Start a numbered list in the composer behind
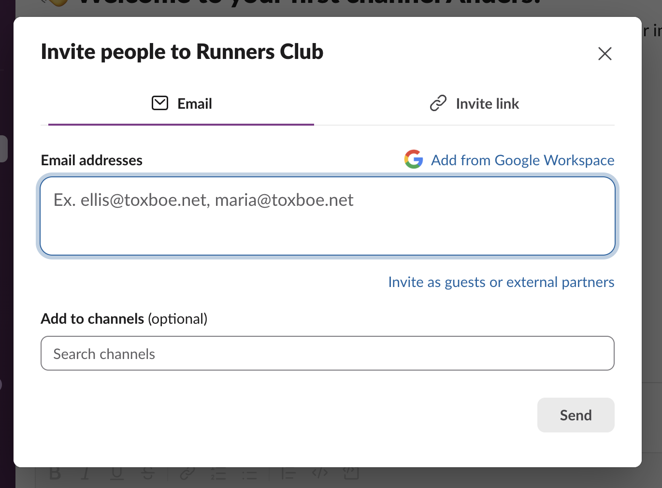This screenshot has width=662, height=488. click(x=218, y=474)
